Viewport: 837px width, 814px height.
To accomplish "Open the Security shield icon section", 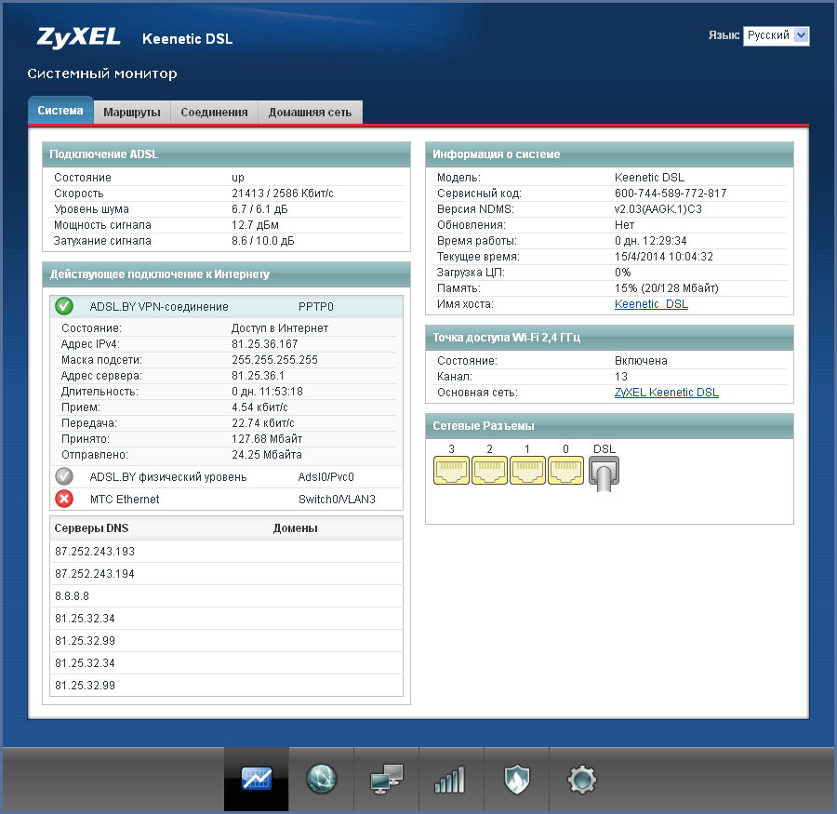I will click(516, 779).
